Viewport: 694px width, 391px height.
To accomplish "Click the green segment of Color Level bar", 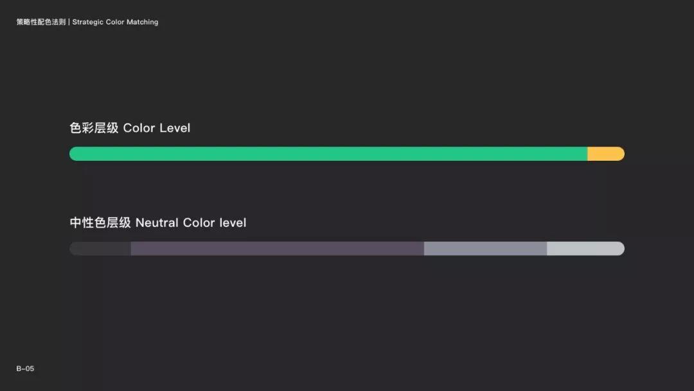I will (x=328, y=154).
